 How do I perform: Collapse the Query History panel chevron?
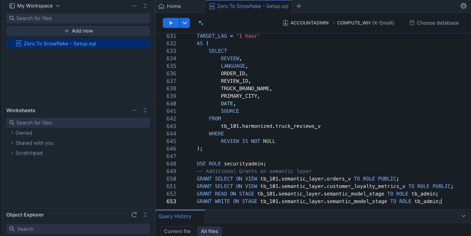pos(463,216)
